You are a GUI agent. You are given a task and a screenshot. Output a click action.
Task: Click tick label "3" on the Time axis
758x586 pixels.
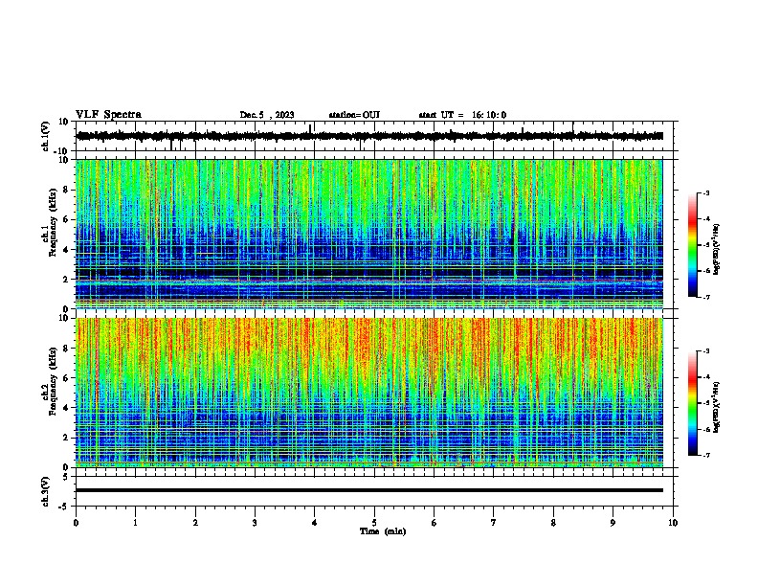click(x=255, y=523)
